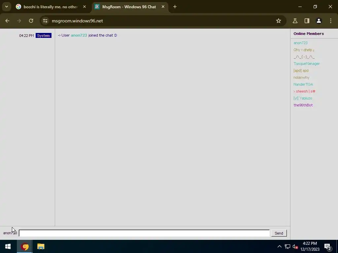
Task: Open the notification center icon
Action: [328, 246]
